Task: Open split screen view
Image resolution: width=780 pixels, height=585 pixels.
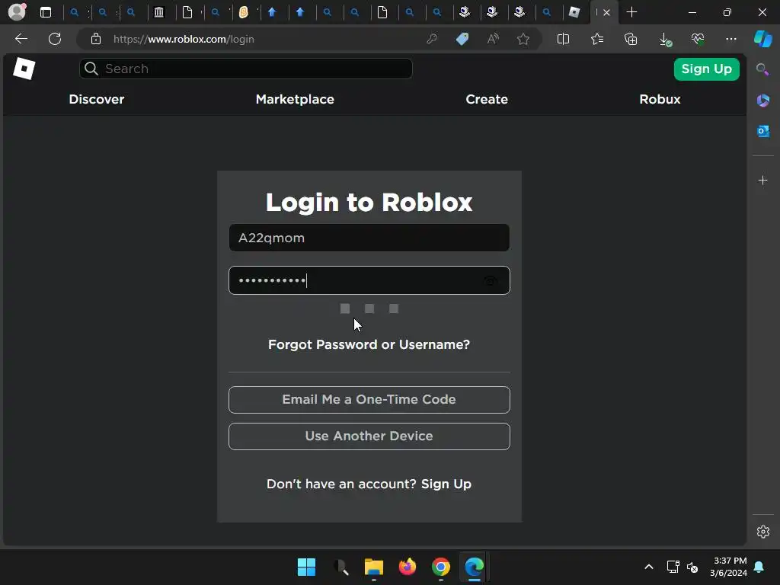Action: (563, 39)
